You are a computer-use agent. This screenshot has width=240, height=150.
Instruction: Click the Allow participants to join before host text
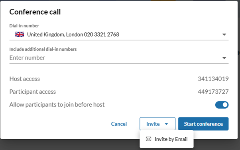pos(57,105)
